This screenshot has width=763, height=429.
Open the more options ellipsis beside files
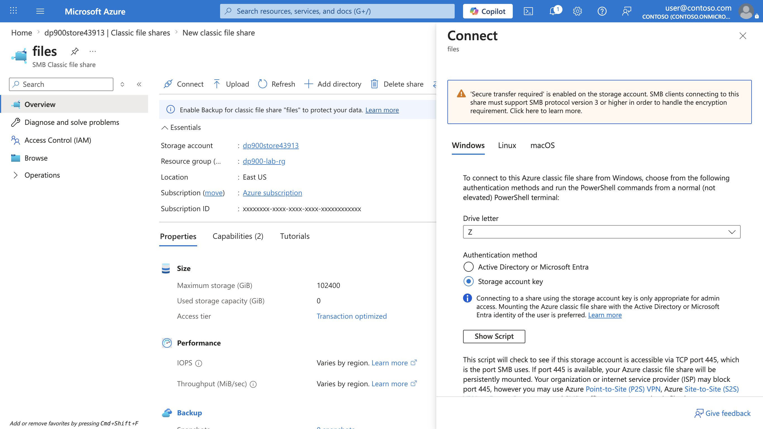click(x=93, y=51)
